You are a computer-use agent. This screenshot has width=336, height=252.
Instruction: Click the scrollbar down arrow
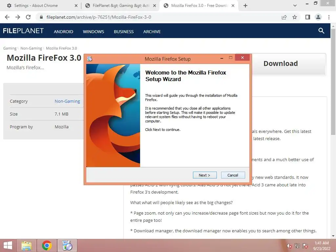(333, 236)
